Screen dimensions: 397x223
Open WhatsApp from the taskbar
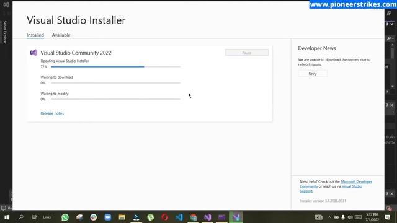(x=65, y=217)
